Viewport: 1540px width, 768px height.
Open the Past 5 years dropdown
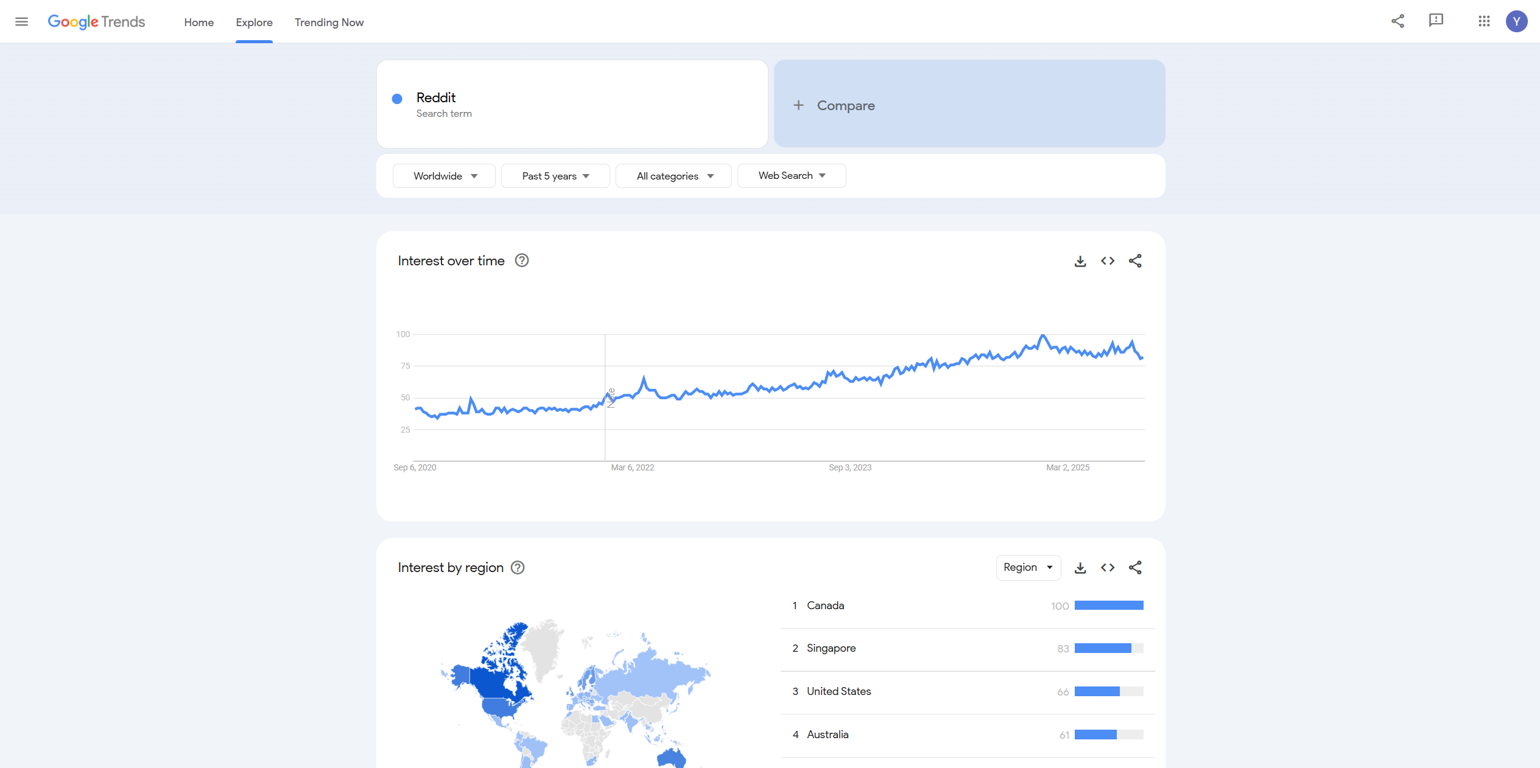[x=555, y=176]
